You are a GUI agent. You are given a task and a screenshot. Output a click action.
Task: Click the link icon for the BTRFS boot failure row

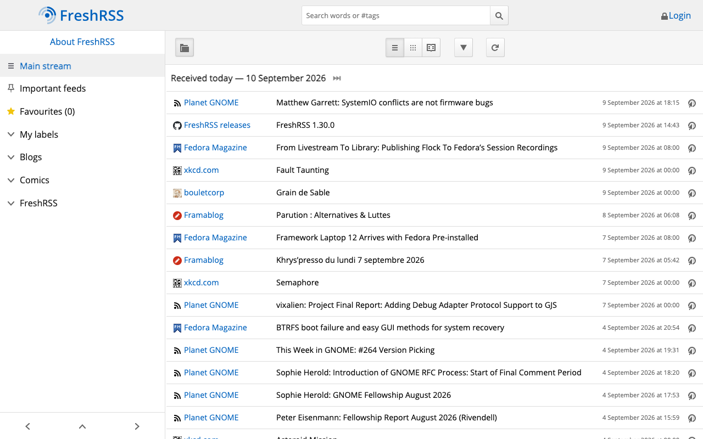click(x=692, y=328)
